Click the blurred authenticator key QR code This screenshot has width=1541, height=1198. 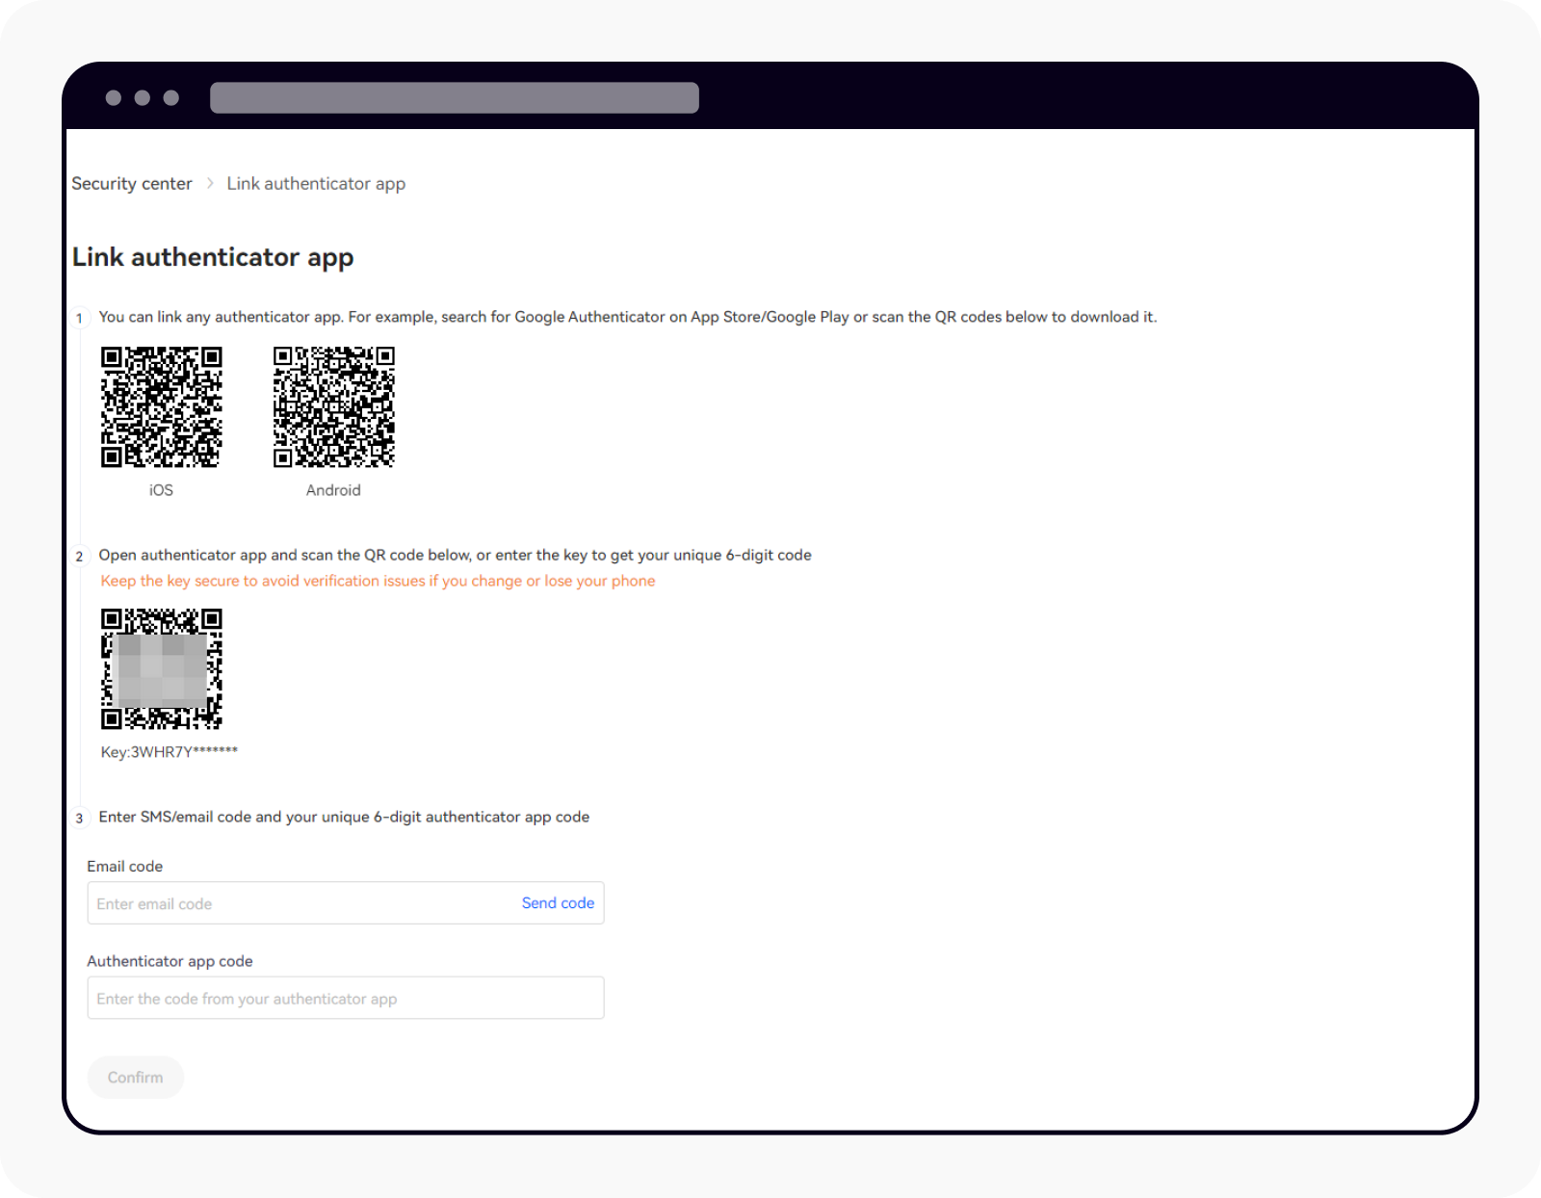tap(162, 668)
